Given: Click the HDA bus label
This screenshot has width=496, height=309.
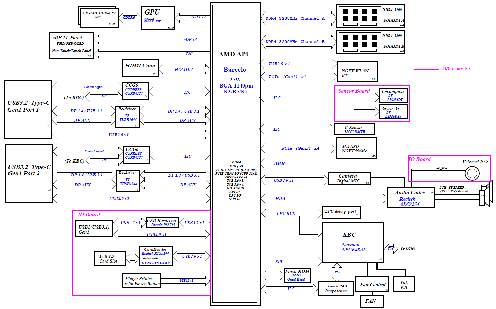Looking at the screenshot, I should [x=280, y=199].
